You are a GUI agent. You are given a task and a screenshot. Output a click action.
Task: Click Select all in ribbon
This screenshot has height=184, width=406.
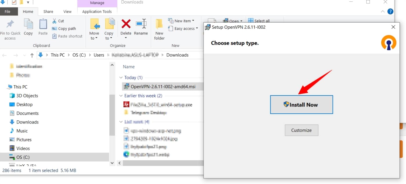tap(259, 21)
